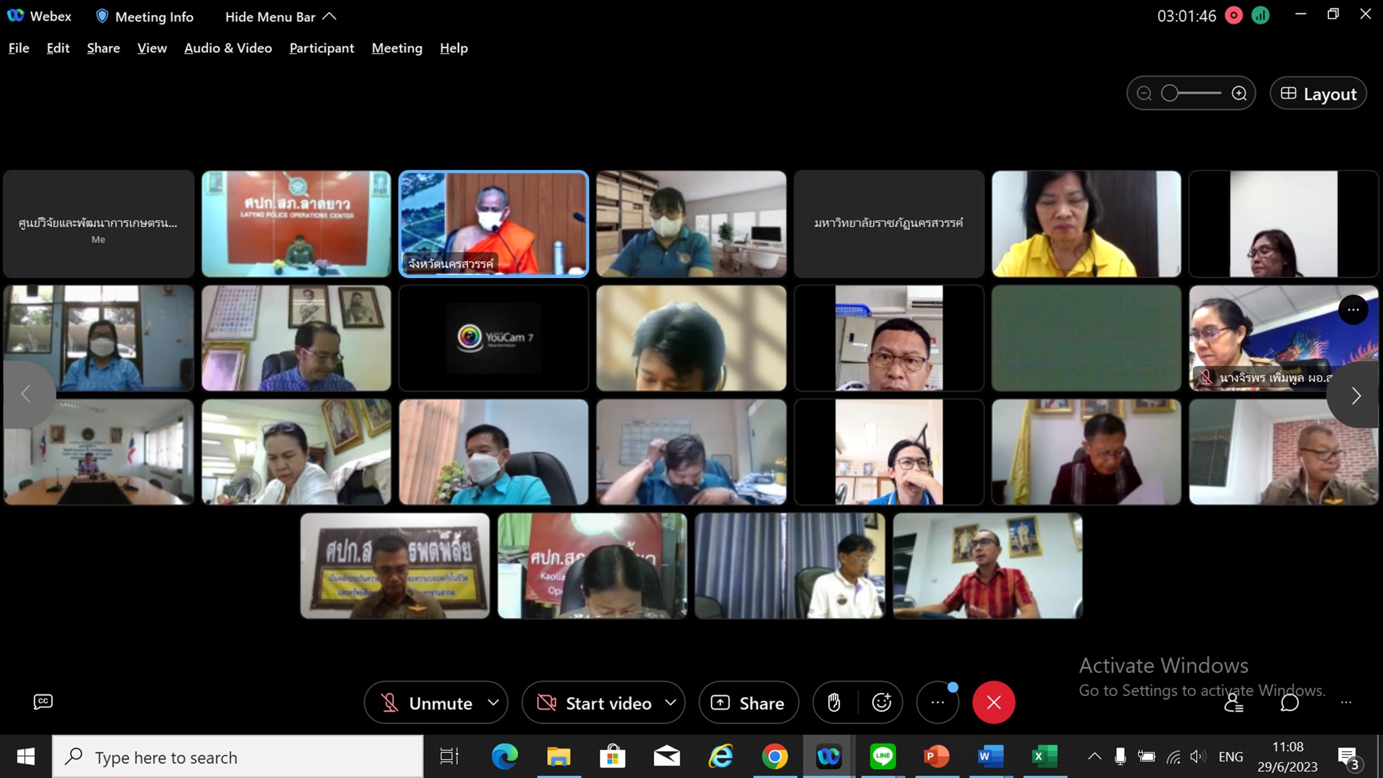Screen dimensions: 1383x778
Task: Click the red recording indicator icon
Action: click(1234, 15)
